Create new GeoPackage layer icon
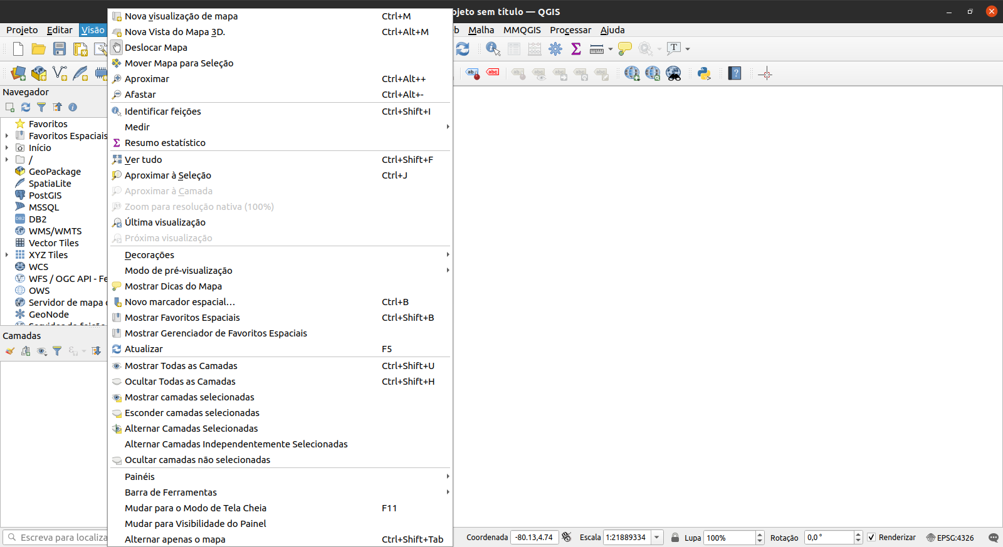The image size is (1003, 547). (x=39, y=73)
